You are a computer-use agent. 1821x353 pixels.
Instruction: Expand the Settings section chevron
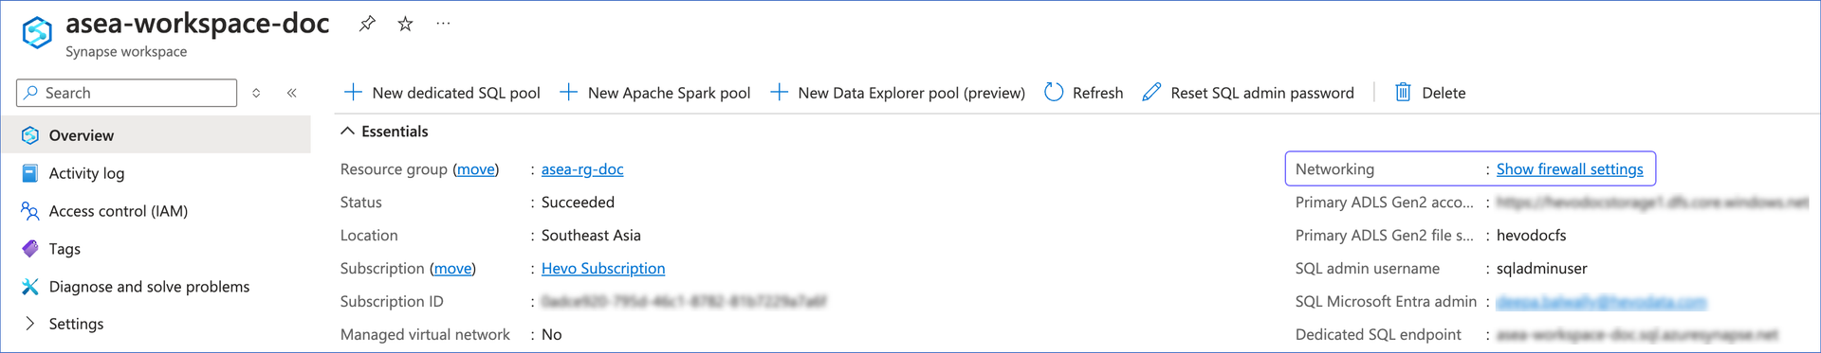(x=30, y=324)
